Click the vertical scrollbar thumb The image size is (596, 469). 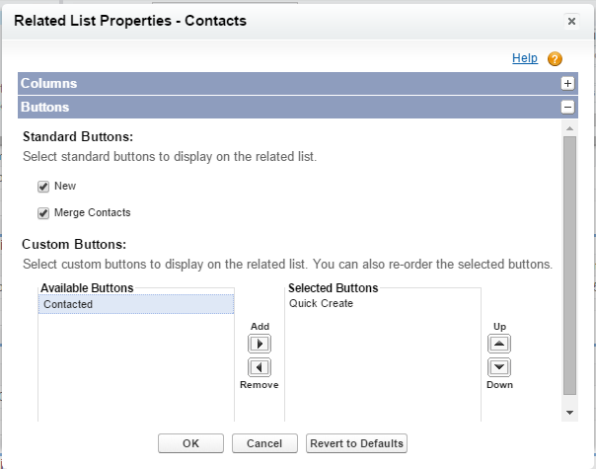569,267
